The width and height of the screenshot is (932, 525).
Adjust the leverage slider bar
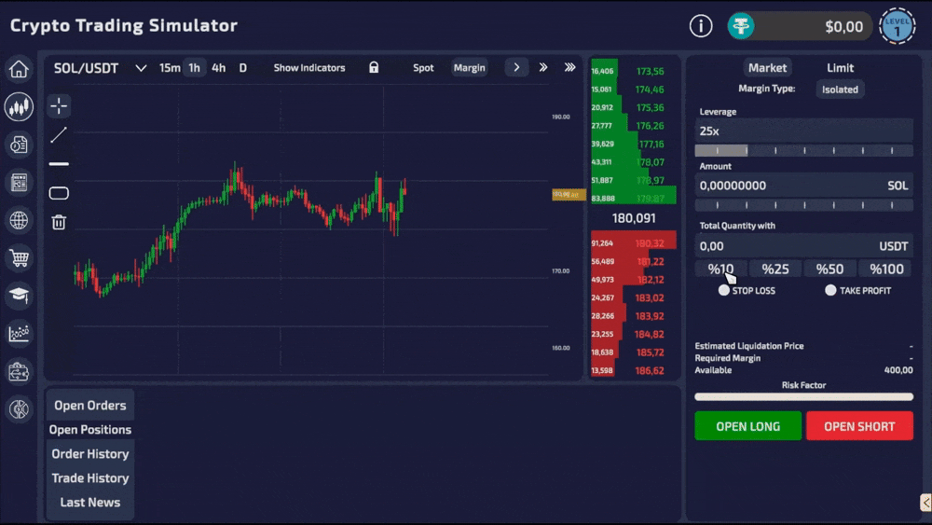[x=803, y=151]
